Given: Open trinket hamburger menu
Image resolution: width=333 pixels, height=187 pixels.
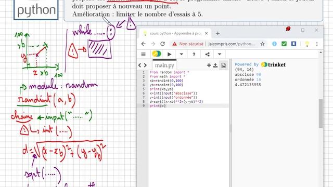Looking at the screenshot, I should click(x=144, y=55).
